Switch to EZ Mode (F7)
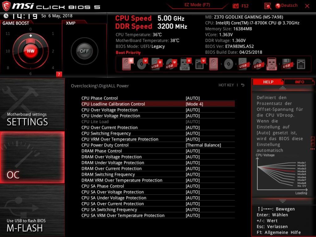 197,5
